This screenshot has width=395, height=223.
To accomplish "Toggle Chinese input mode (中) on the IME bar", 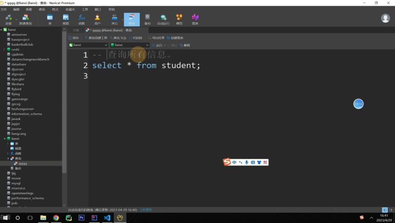I will click(x=235, y=162).
